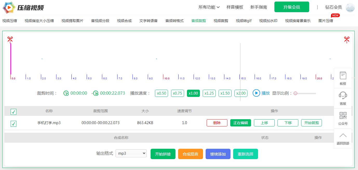Open the 教程 tutorial sidebar icon
This screenshot has height=170, width=358.
pyautogui.click(x=343, y=78)
